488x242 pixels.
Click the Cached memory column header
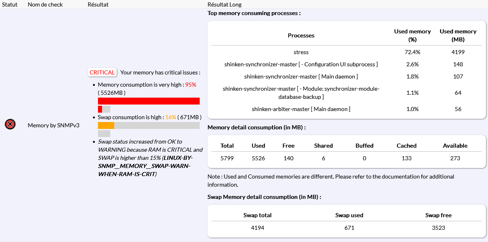[407, 146]
